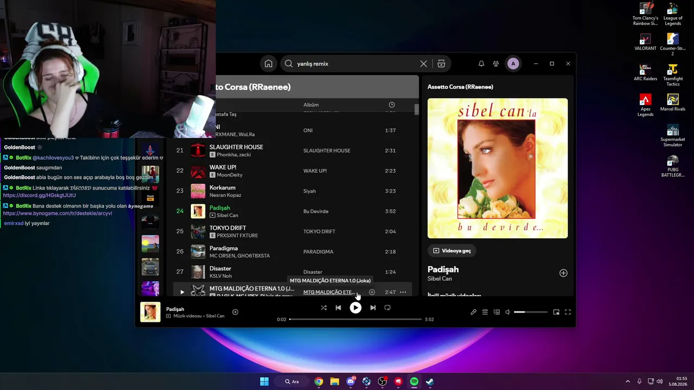The image size is (694, 390).
Task: Open Discord from the taskbar
Action: tap(351, 381)
